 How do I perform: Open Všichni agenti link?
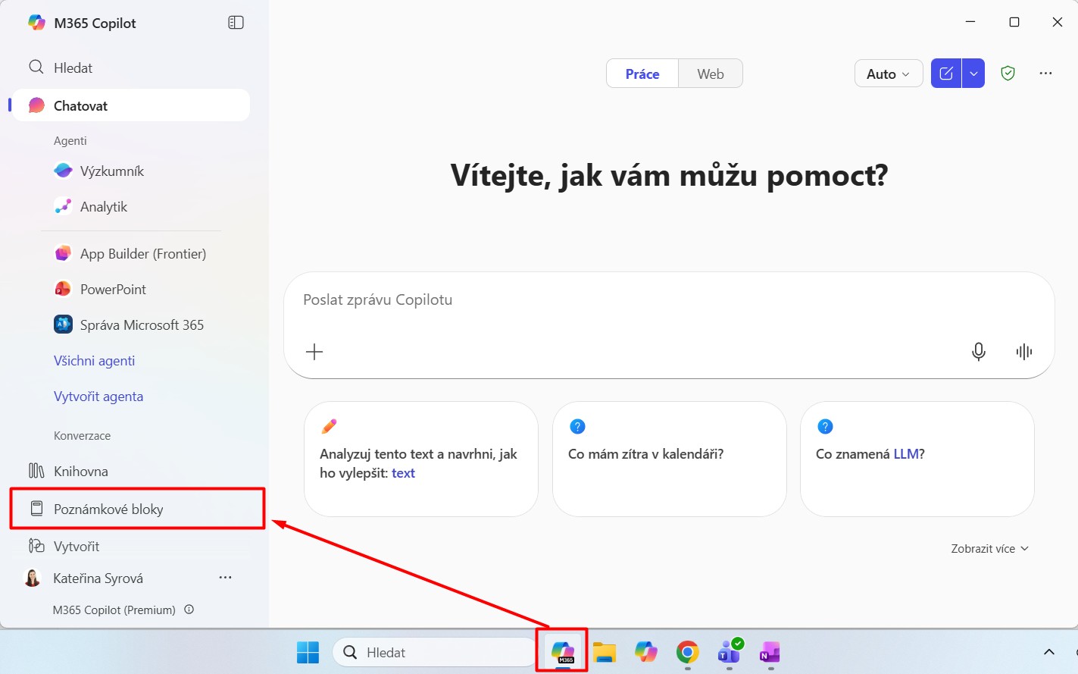tap(94, 361)
